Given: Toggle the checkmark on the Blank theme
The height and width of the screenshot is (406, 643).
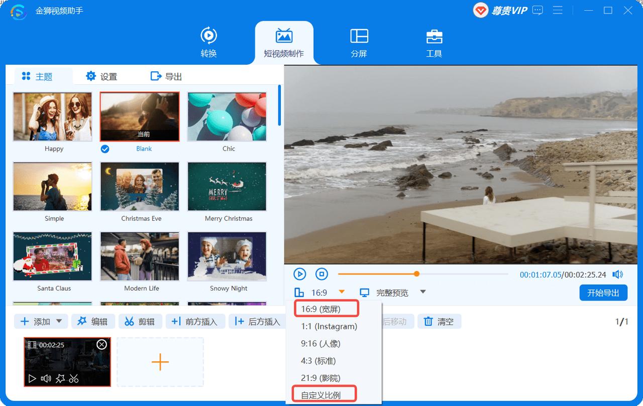Looking at the screenshot, I should pos(105,149).
